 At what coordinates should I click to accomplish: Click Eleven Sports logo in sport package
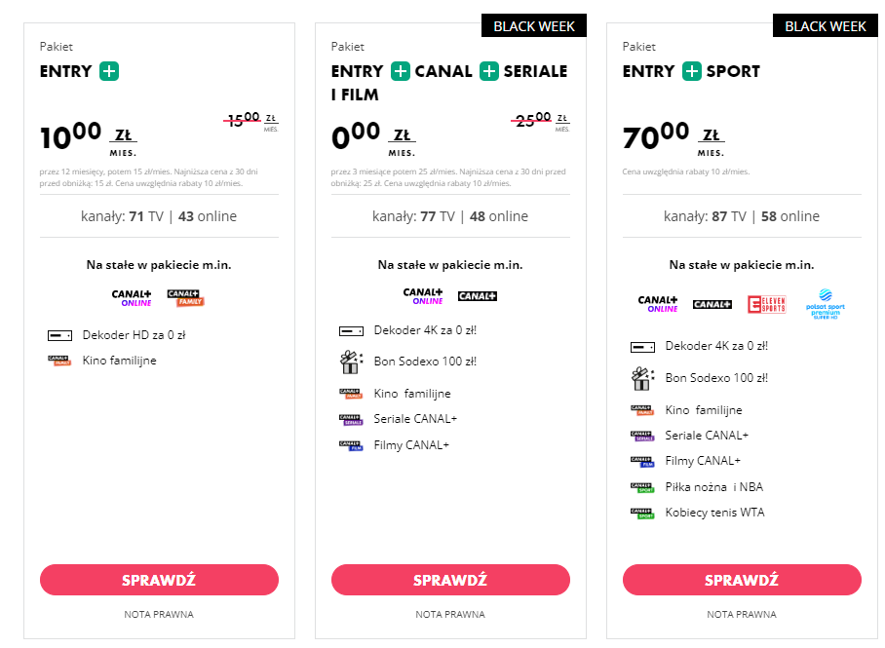pos(766,304)
